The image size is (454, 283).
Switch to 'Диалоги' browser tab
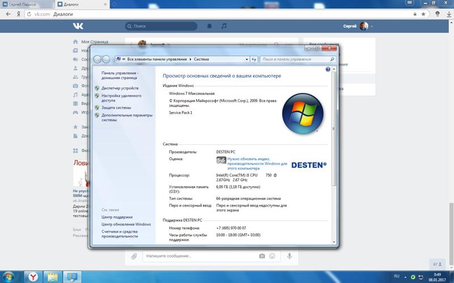(82, 5)
